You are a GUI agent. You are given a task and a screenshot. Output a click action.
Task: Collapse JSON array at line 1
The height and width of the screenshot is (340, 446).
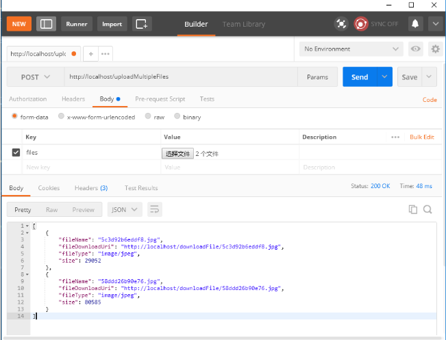27,226
